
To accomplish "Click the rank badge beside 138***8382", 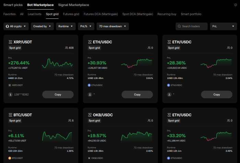I will [x=10, y=94].
